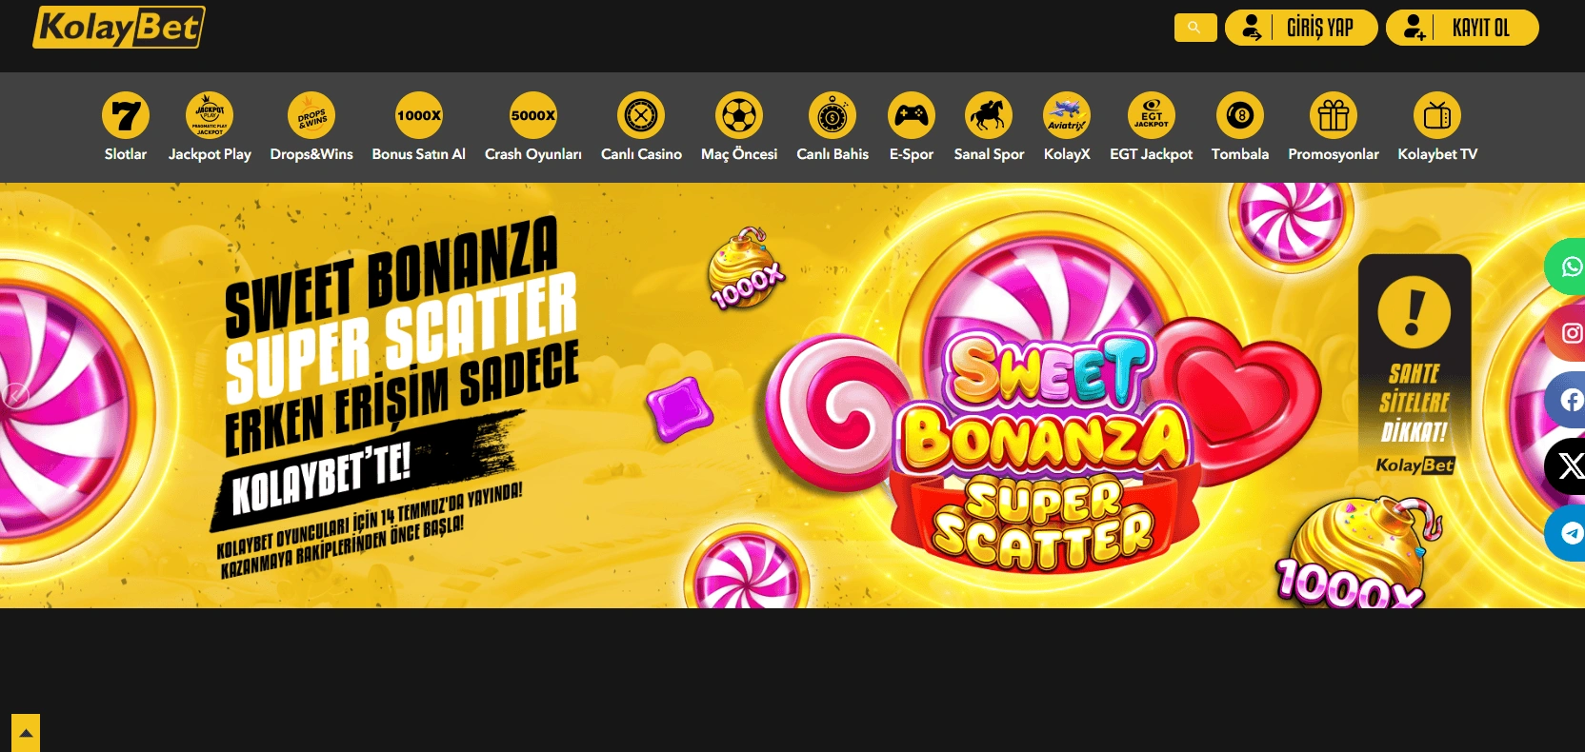
Task: Open E-Spor gamepad icon
Action: pyautogui.click(x=912, y=115)
